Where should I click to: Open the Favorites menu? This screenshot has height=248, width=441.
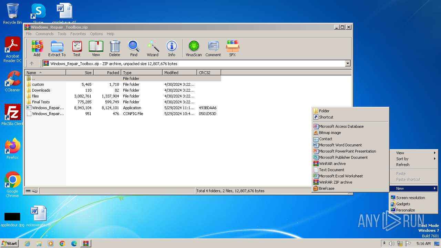[x=78, y=34]
